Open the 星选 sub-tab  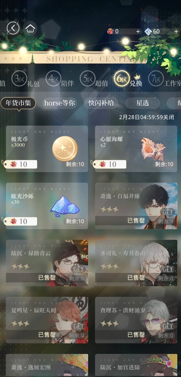[142, 103]
